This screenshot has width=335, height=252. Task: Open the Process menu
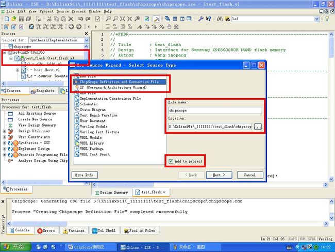[x=78, y=11]
